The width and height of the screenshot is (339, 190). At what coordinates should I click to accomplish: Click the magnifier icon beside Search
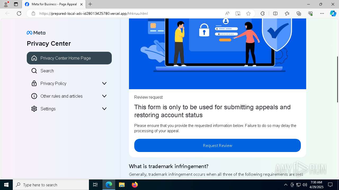[34, 71]
